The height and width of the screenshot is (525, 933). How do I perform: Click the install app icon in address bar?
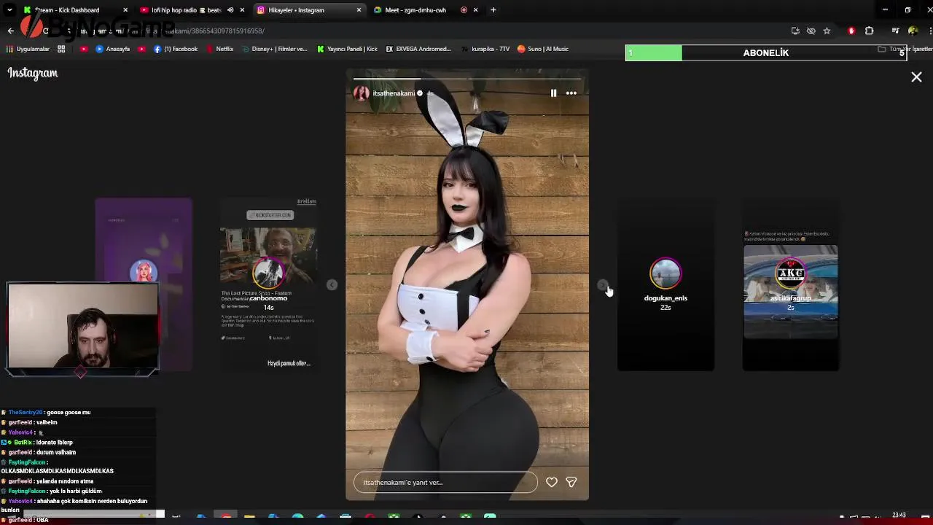point(795,31)
